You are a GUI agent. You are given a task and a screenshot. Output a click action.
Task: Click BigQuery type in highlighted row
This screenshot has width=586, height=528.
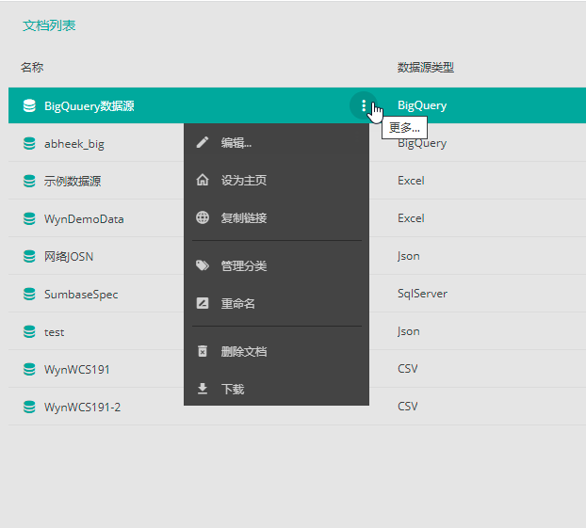(x=422, y=105)
